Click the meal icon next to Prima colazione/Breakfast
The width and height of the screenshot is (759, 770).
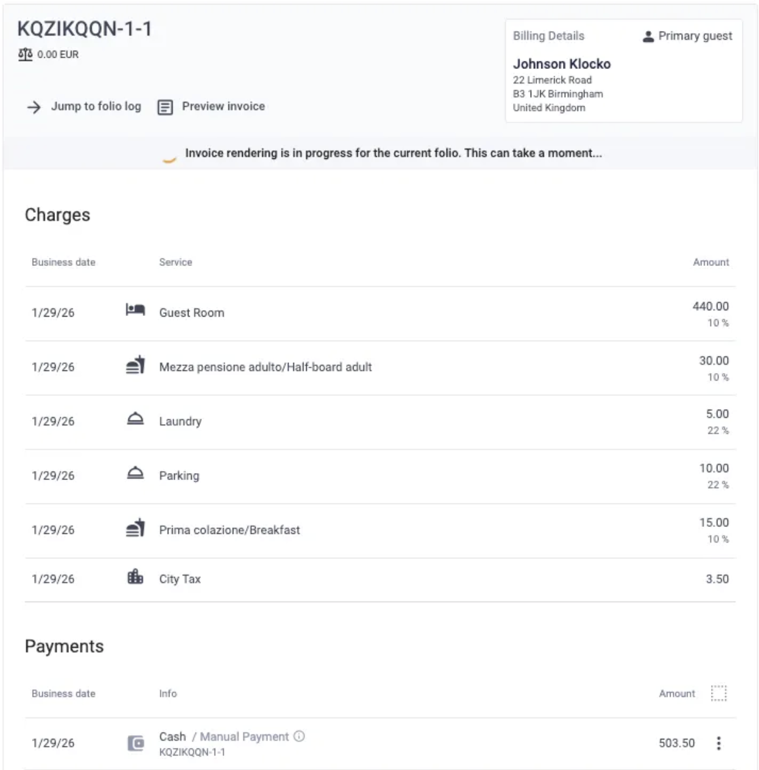(135, 527)
